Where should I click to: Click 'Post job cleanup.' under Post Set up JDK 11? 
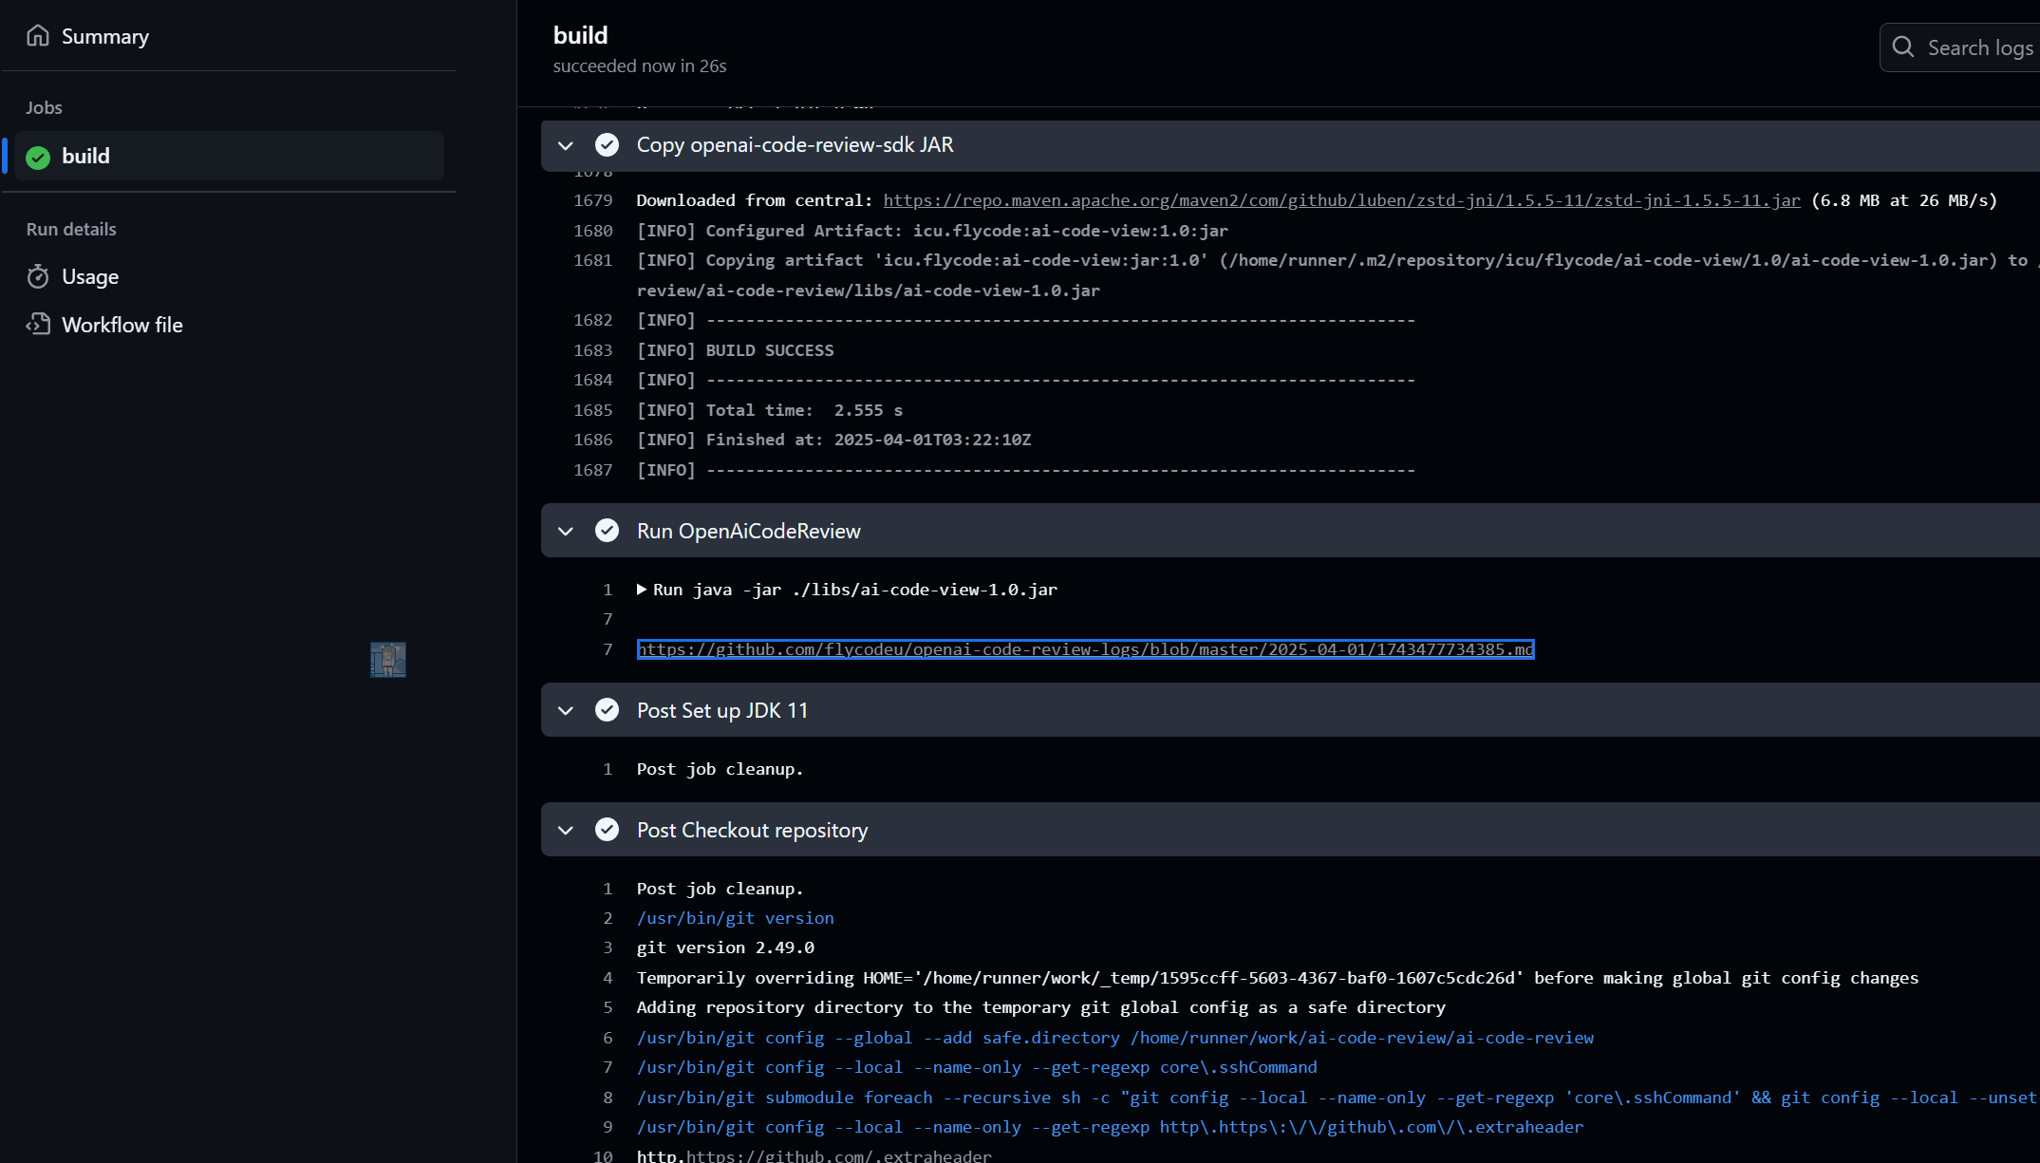click(x=720, y=769)
